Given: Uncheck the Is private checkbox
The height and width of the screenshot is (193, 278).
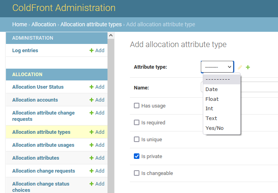Looking at the screenshot, I should 137,156.
